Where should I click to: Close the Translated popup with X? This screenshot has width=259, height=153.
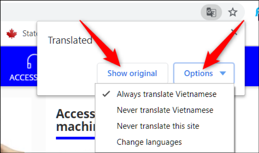pyautogui.click(x=234, y=32)
